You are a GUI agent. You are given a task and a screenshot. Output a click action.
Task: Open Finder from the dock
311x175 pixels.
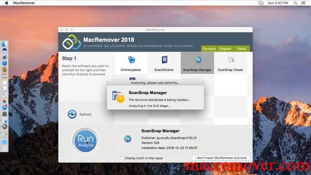[4, 44]
